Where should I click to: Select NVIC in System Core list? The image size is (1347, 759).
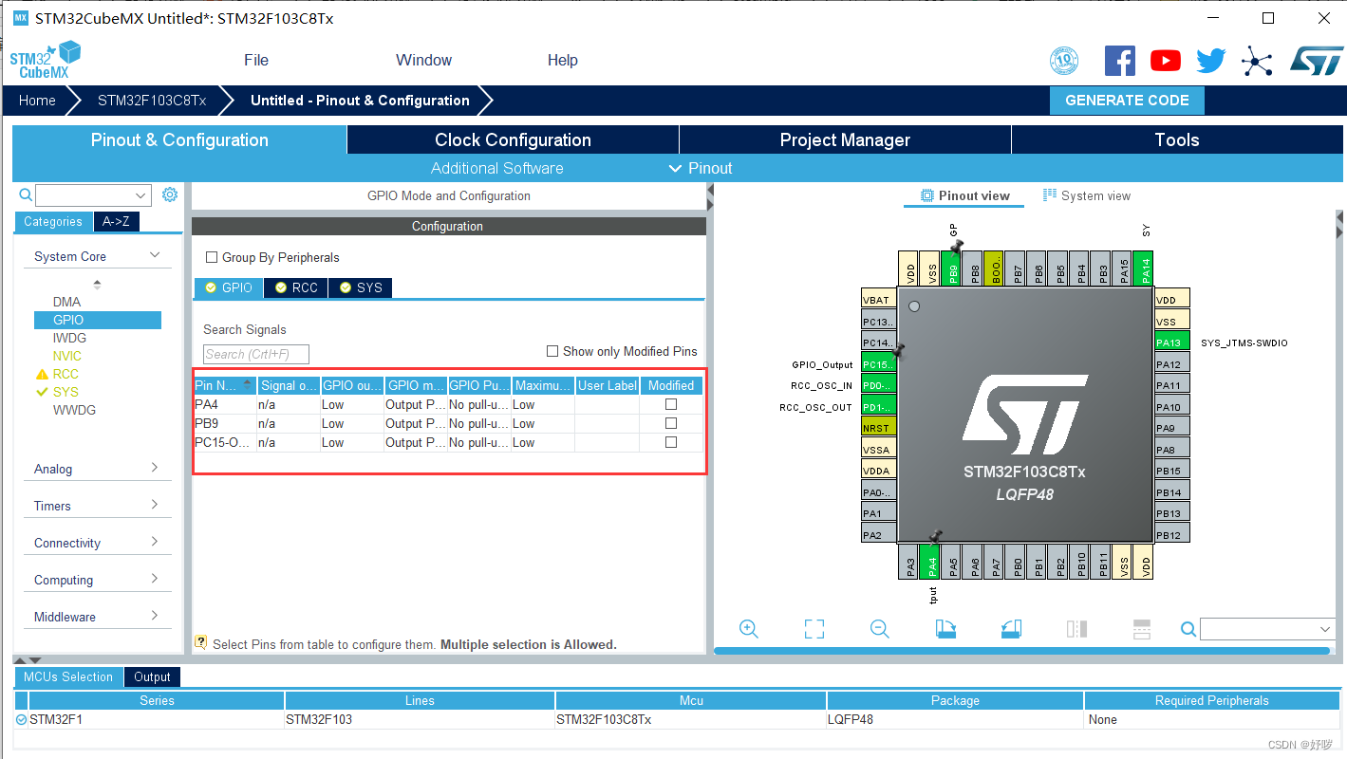coord(67,356)
